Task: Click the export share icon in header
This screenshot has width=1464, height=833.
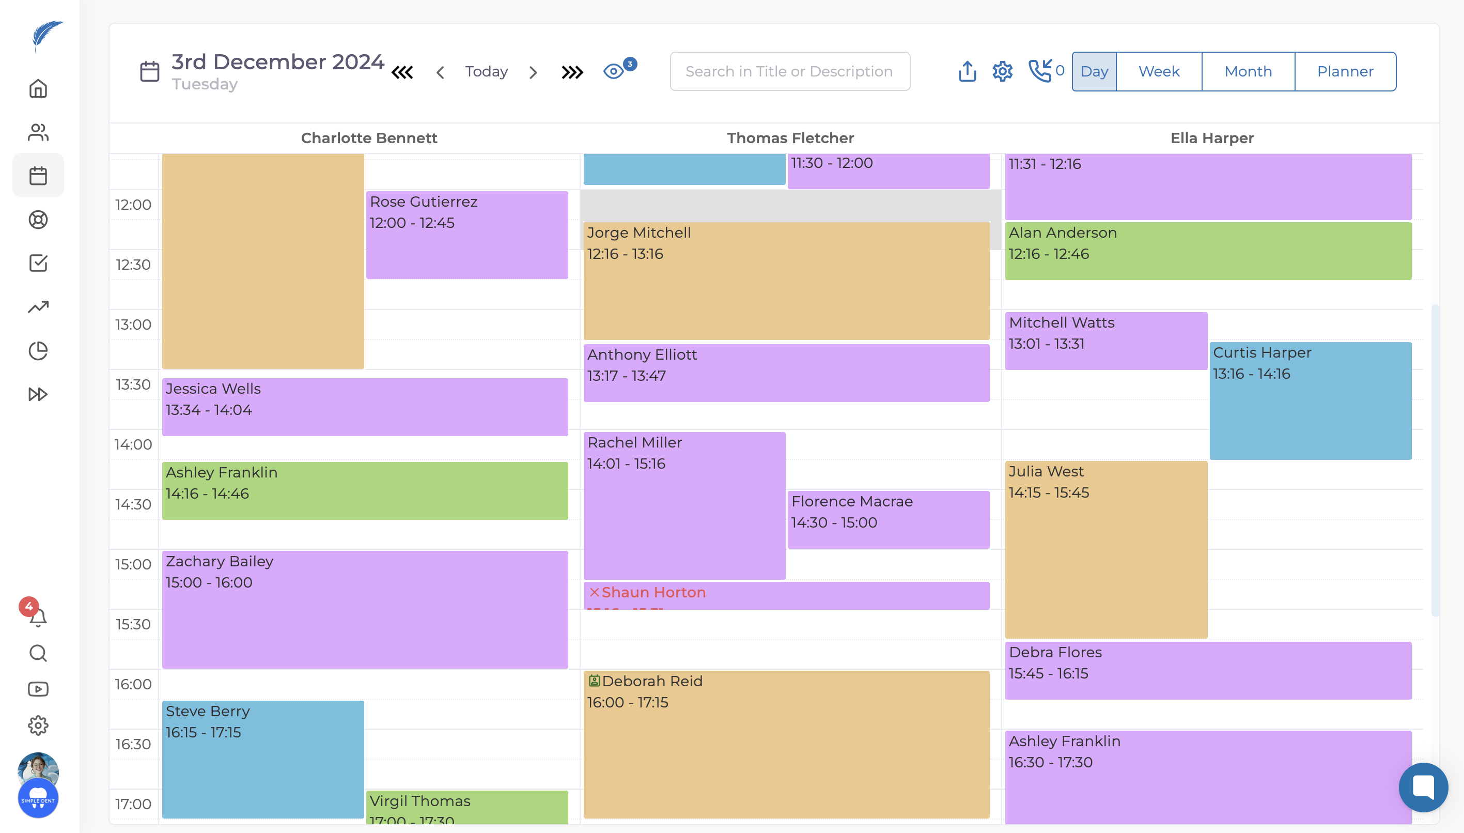Action: point(967,71)
